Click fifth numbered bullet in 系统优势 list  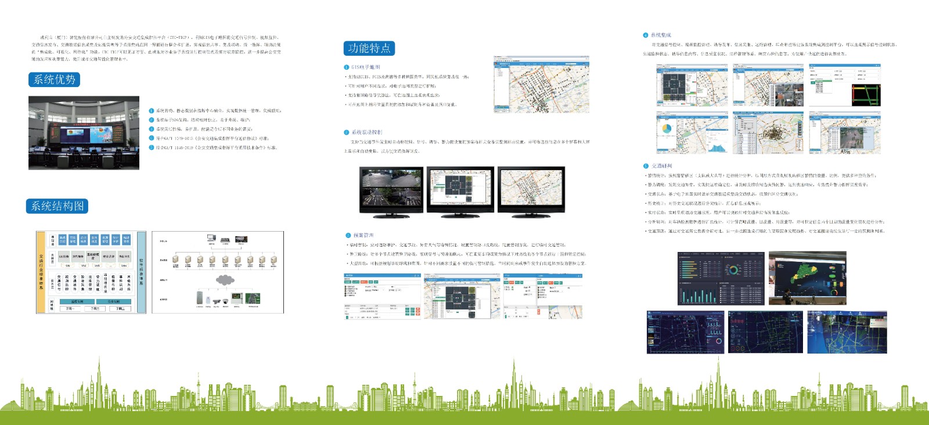coord(152,147)
